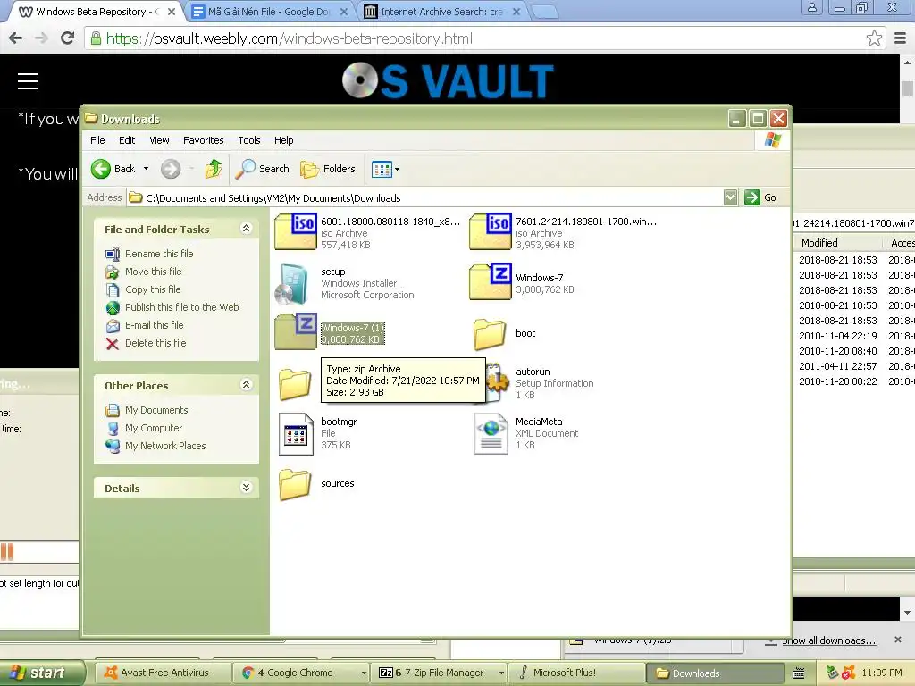The width and height of the screenshot is (915, 686).
Task: Select the Windows-7 (1) zip archive icon
Action: pos(295,332)
